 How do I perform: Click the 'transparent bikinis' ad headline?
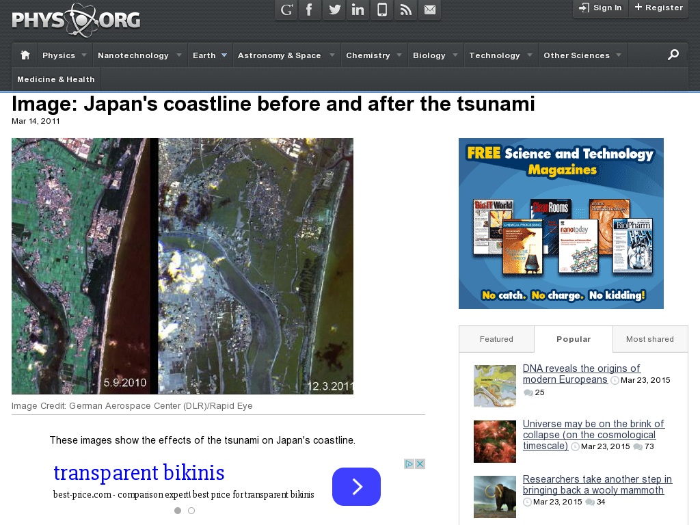[x=139, y=473]
